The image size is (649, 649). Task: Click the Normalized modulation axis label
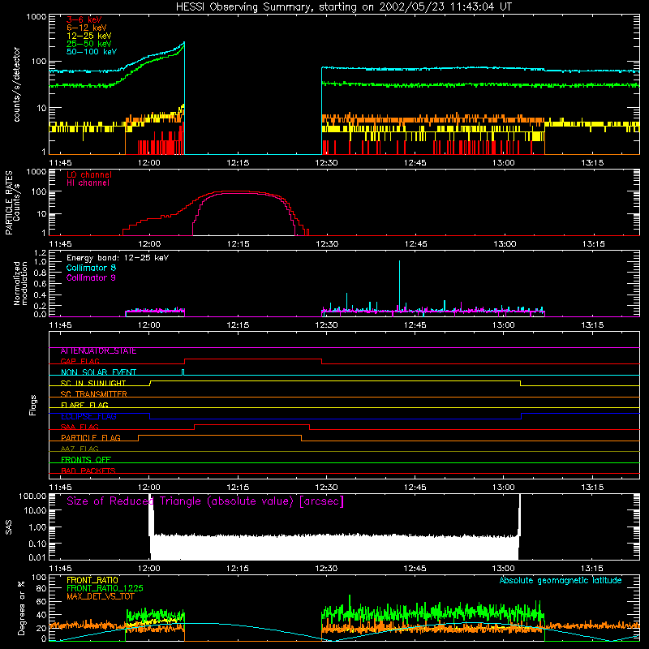pyautogui.click(x=20, y=283)
